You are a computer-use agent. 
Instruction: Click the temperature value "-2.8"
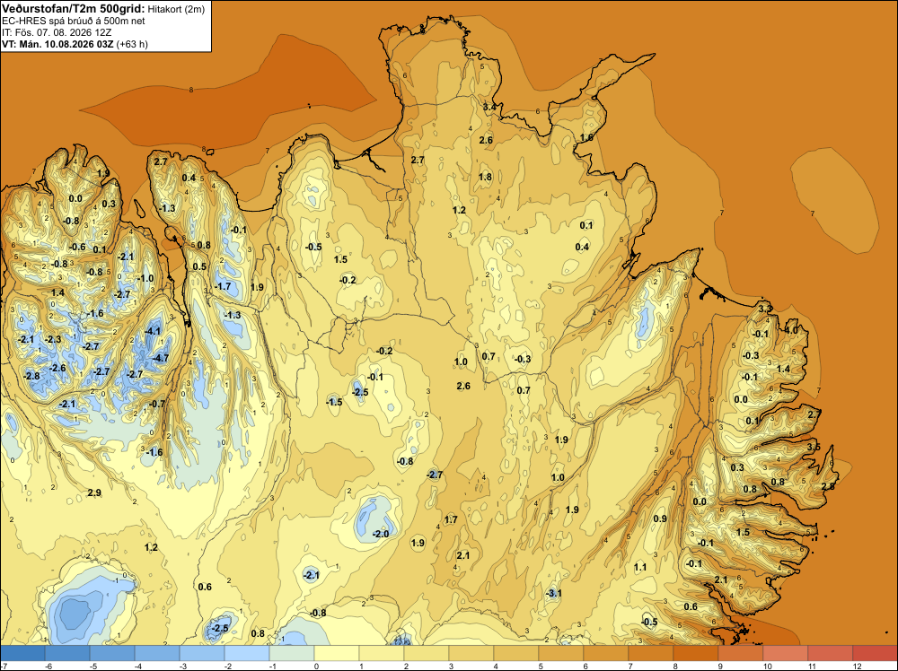(x=32, y=376)
